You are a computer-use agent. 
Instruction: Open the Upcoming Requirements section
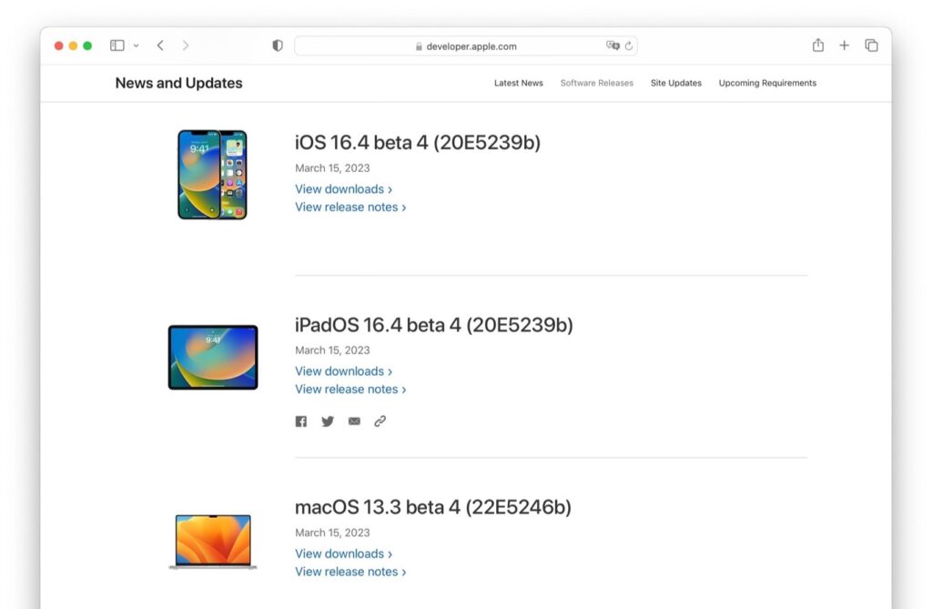click(767, 83)
